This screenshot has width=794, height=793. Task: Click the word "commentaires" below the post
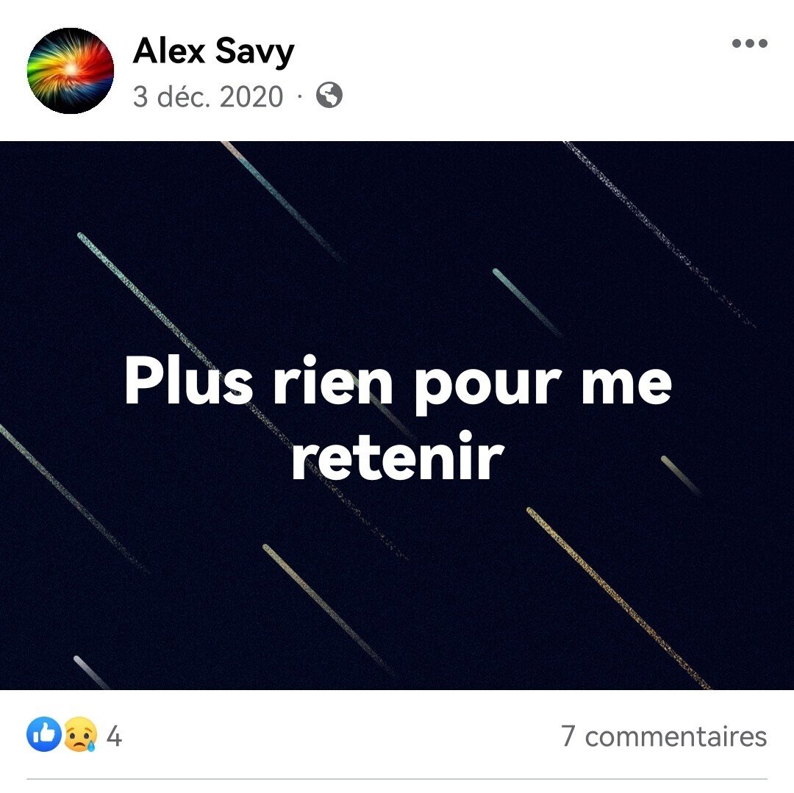(676, 736)
